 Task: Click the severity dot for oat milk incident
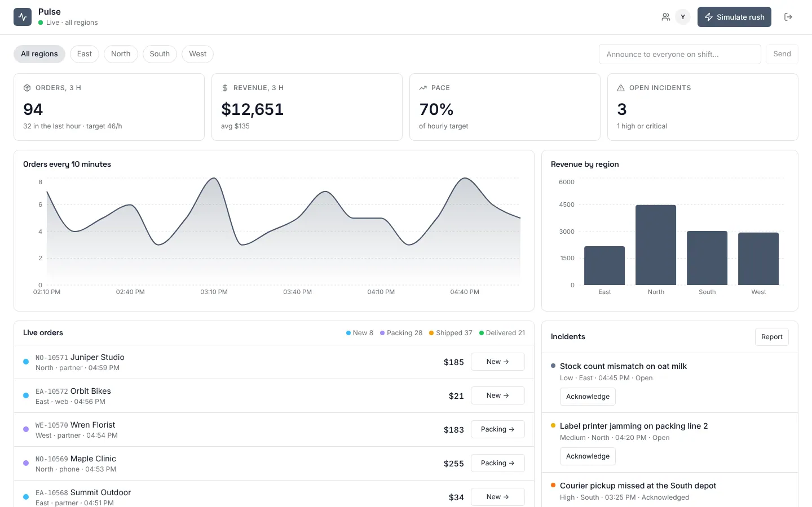[x=553, y=366]
